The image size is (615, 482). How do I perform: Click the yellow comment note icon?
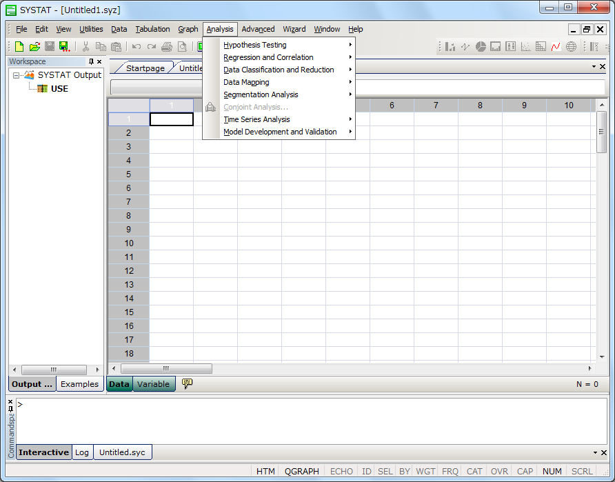187,383
